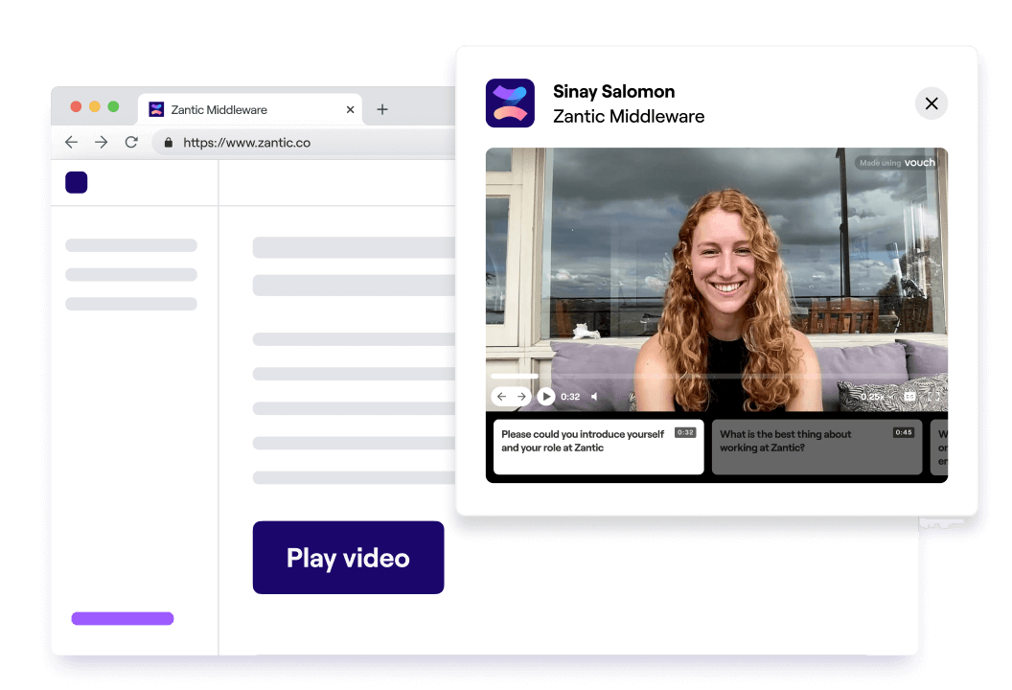Close the Sinay Salomon video popup
1012x690 pixels.
tap(931, 103)
